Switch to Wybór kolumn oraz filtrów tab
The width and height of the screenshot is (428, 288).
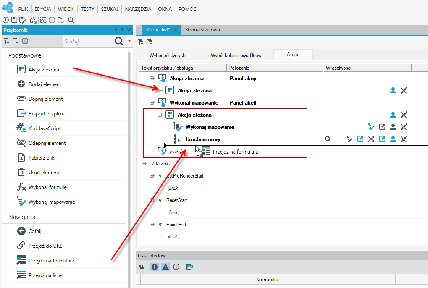(x=236, y=55)
